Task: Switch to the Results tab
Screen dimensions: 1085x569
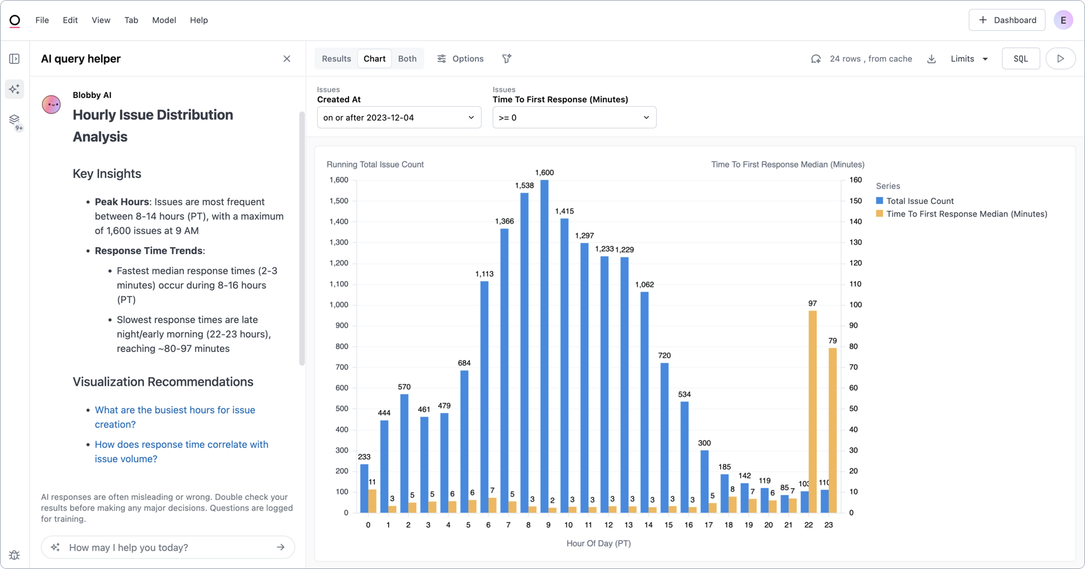Action: click(337, 58)
